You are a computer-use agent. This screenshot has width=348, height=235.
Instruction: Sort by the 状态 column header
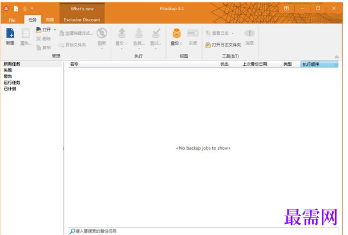[224, 64]
